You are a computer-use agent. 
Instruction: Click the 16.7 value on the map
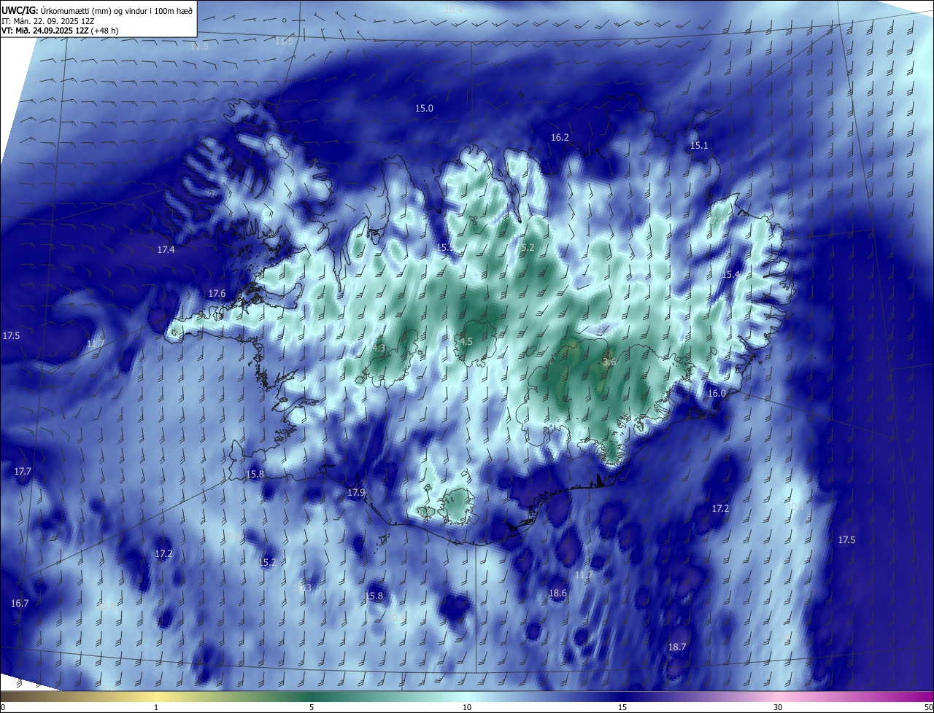(x=20, y=603)
